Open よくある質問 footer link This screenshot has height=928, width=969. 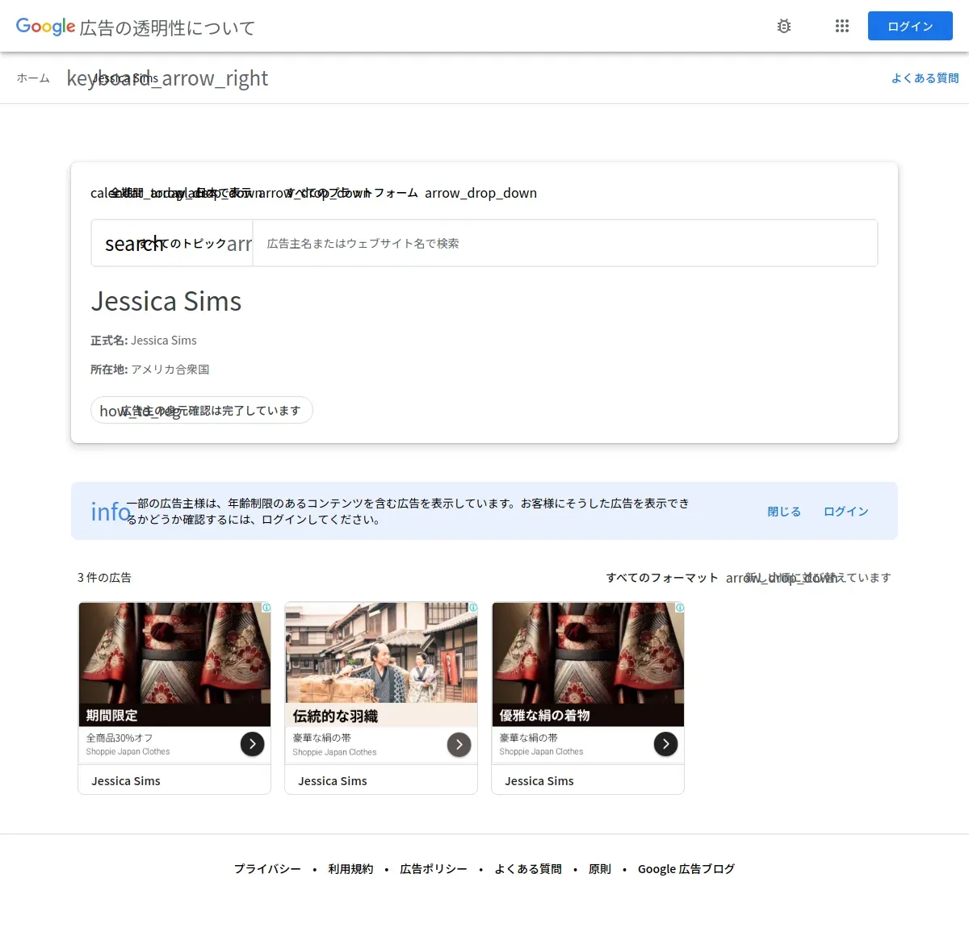tap(528, 869)
